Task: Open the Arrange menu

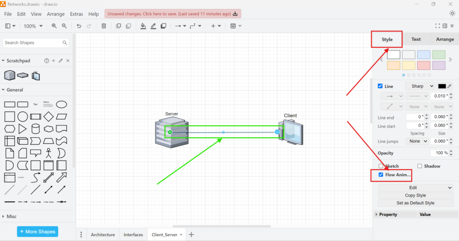Action: [x=56, y=14]
